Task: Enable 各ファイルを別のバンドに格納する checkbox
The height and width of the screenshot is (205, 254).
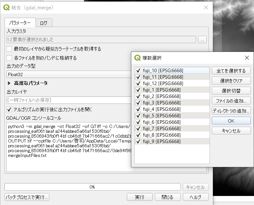Action: (x=9, y=58)
